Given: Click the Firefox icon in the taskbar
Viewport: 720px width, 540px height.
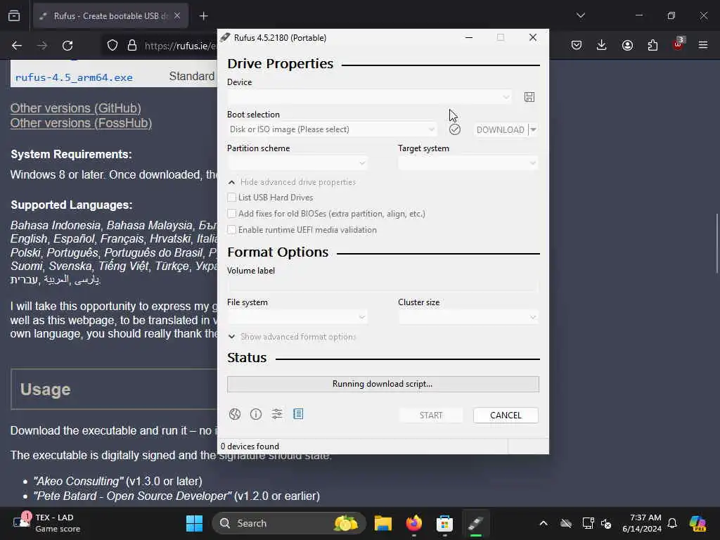Looking at the screenshot, I should 414,523.
